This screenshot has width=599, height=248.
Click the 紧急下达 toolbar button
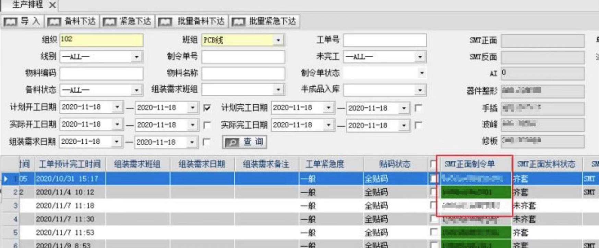pos(128,22)
